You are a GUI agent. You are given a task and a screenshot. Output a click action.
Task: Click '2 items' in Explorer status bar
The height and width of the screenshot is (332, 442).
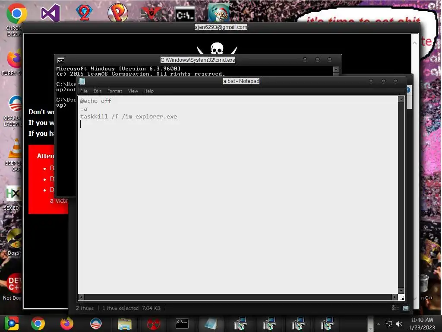[x=85, y=308]
